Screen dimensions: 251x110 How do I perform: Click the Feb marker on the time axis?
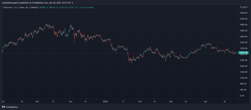coord(140,102)
